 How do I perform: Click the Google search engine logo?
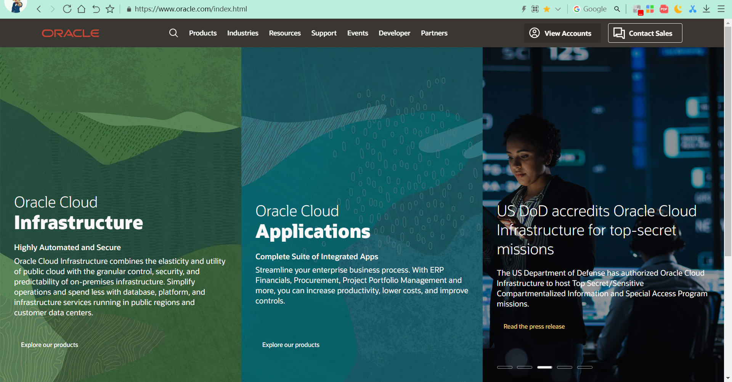(x=577, y=9)
